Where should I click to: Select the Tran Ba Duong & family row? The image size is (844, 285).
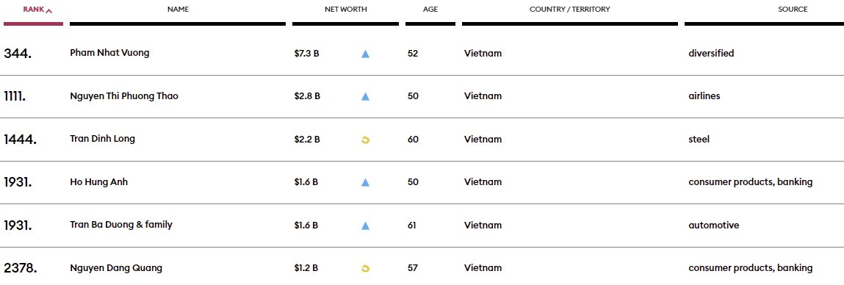tap(422, 226)
